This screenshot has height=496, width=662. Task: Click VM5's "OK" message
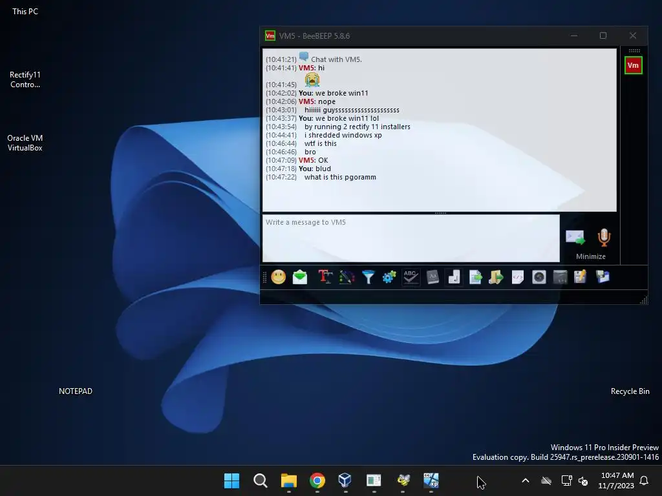(323, 160)
